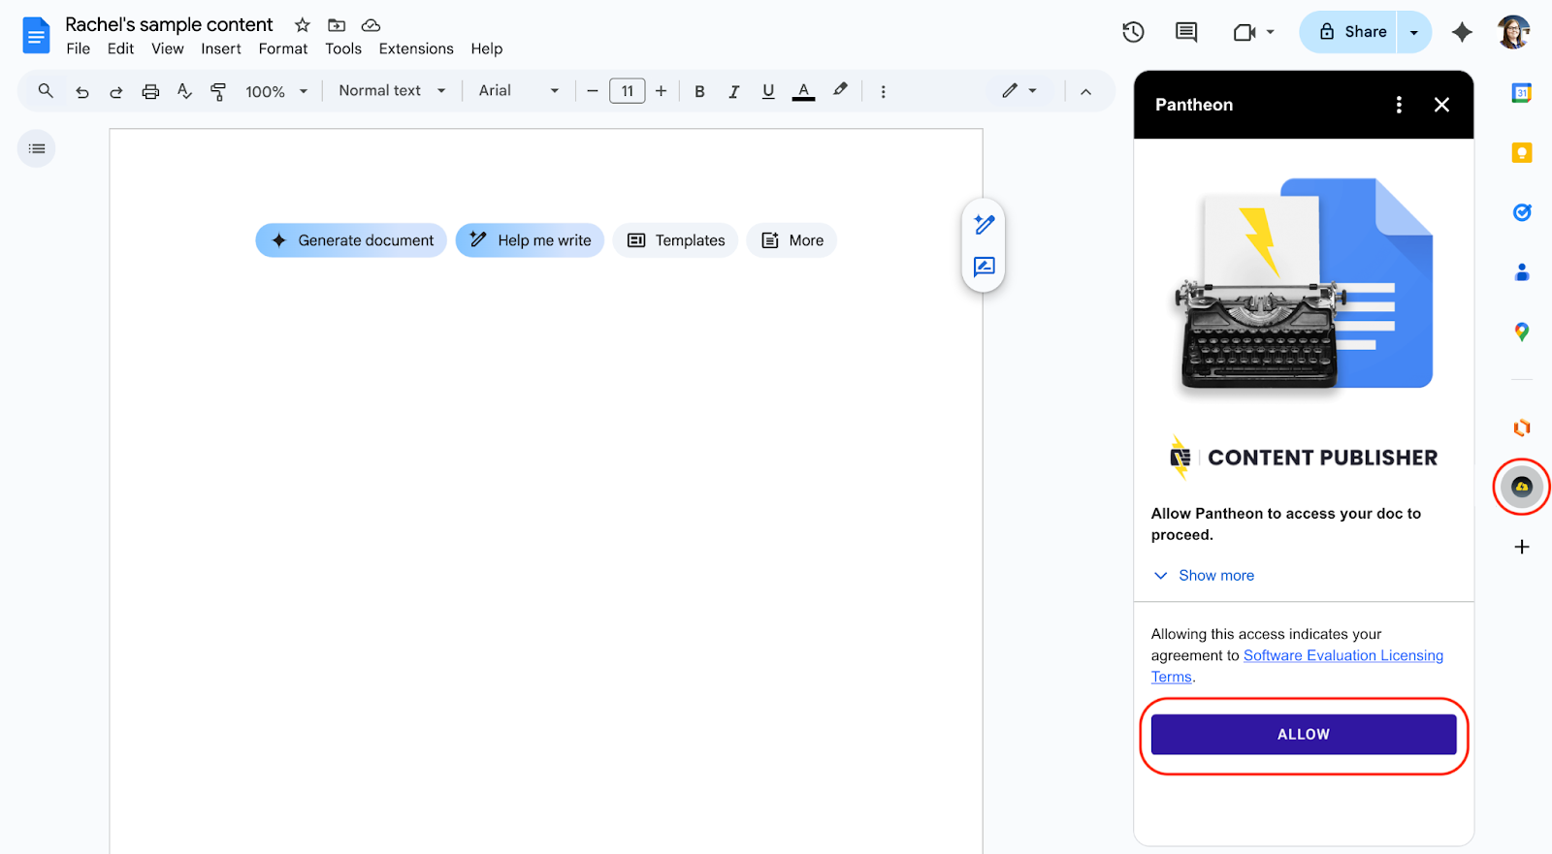This screenshot has width=1552, height=854.
Task: Click the print icon in toolbar
Action: pos(150,91)
